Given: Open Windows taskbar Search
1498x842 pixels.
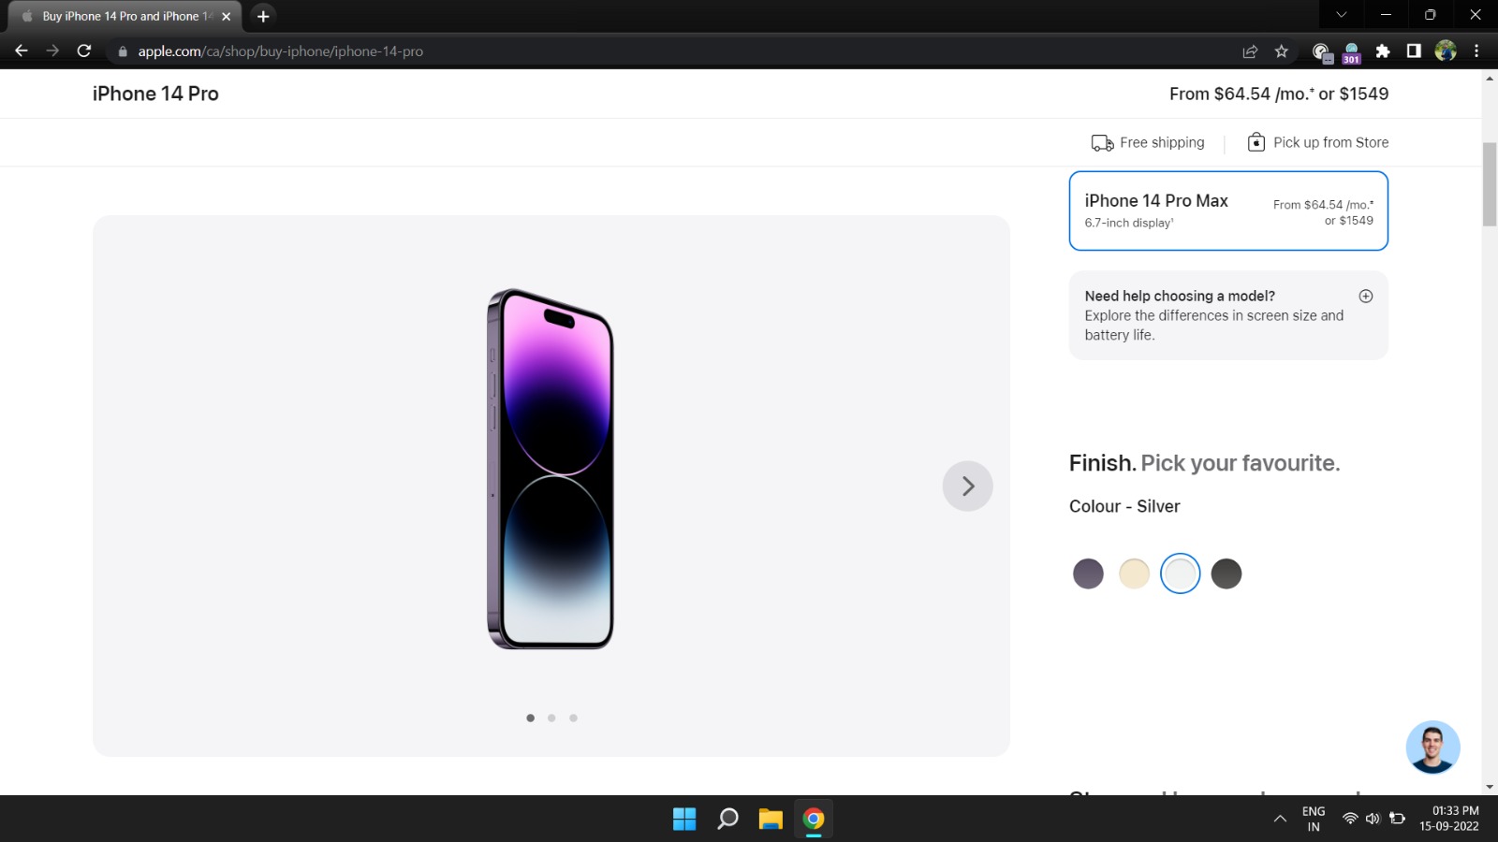Looking at the screenshot, I should point(727,819).
